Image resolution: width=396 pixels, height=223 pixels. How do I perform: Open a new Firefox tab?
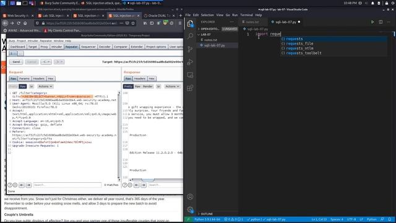click(x=180, y=15)
